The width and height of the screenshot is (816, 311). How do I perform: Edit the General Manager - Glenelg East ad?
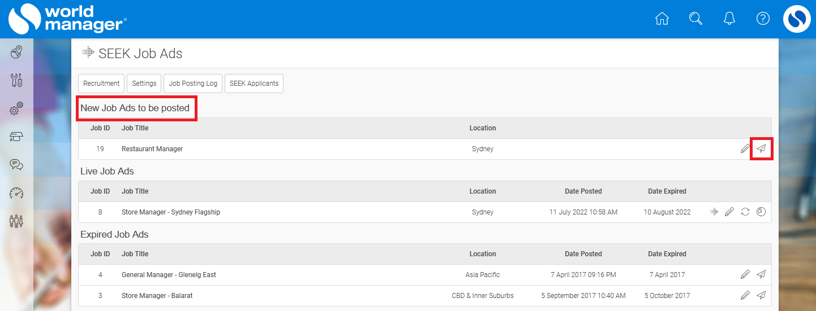[x=745, y=274]
